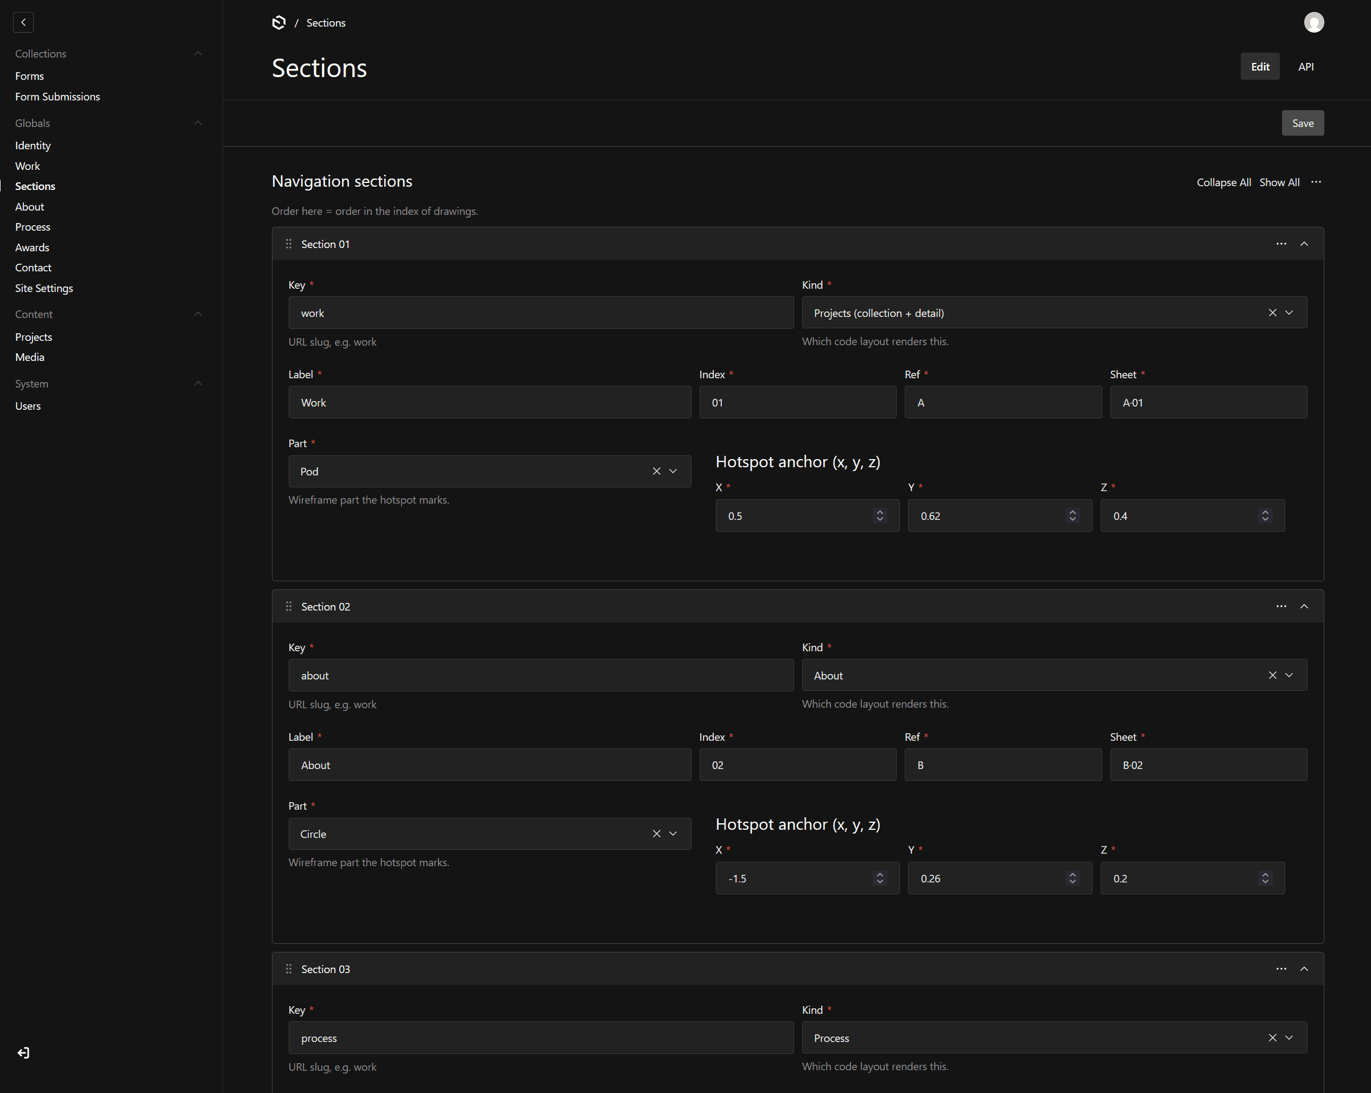Open Forms in the sidebar
The image size is (1371, 1093).
click(x=29, y=75)
